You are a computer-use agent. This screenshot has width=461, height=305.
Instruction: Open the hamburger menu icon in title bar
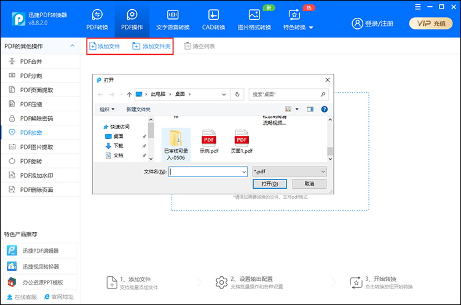418,7
